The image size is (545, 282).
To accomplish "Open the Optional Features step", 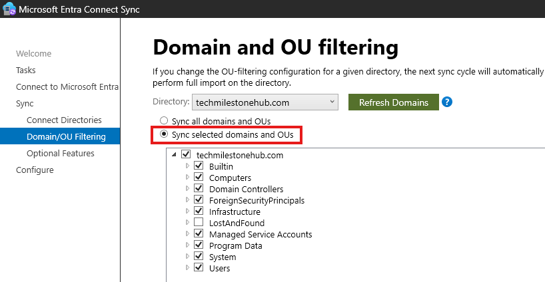I will coord(61,154).
